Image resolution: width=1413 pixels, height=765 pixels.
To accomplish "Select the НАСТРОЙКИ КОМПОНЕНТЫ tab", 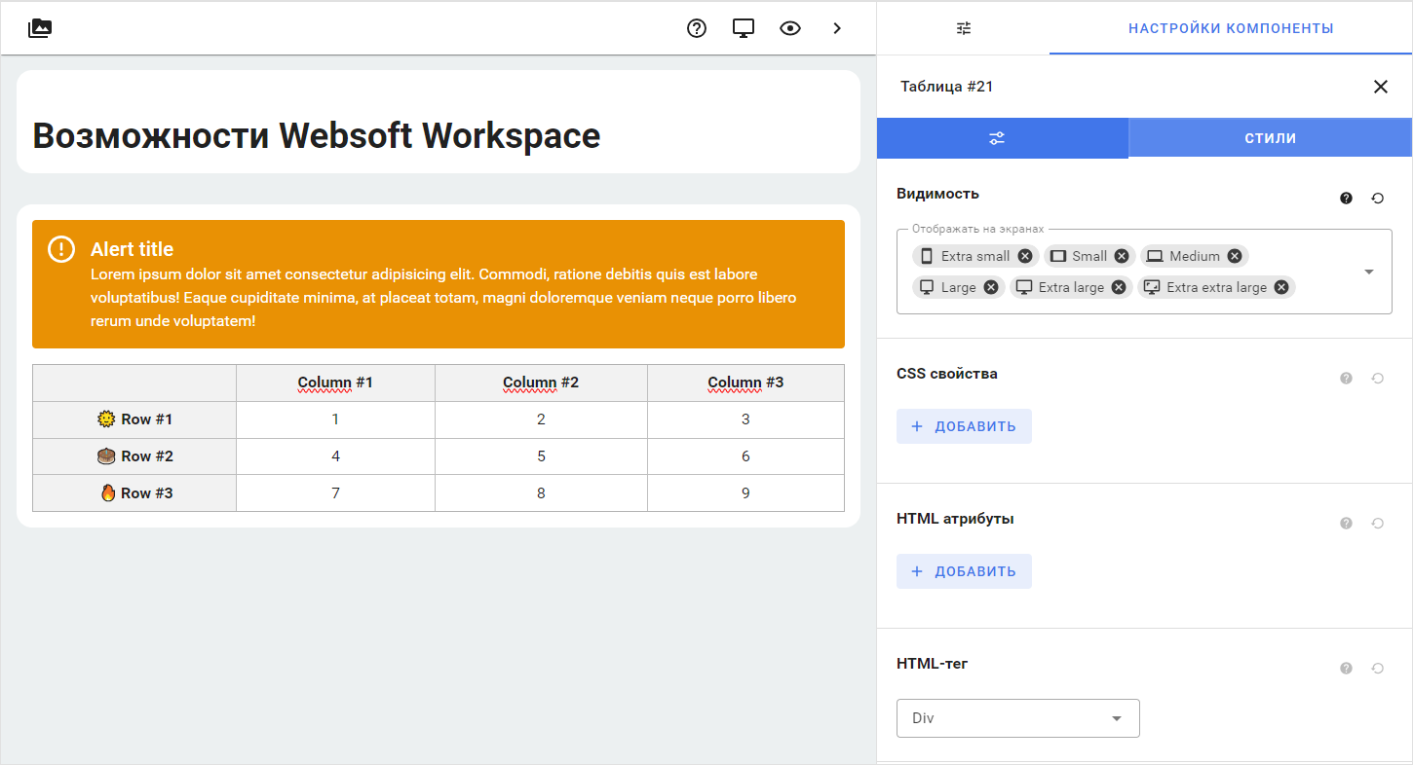I will click(1230, 28).
